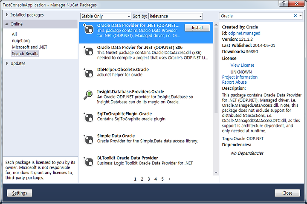
Task: Open the help question mark button
Action: (x=284, y=3)
